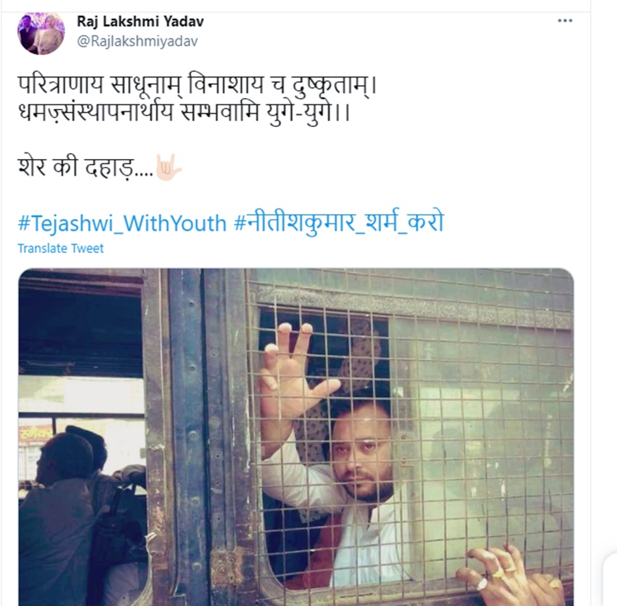This screenshot has height=606, width=617.
Task: Open the #नीतीशकुमार_शर्म_करो hashtag
Action: (339, 223)
